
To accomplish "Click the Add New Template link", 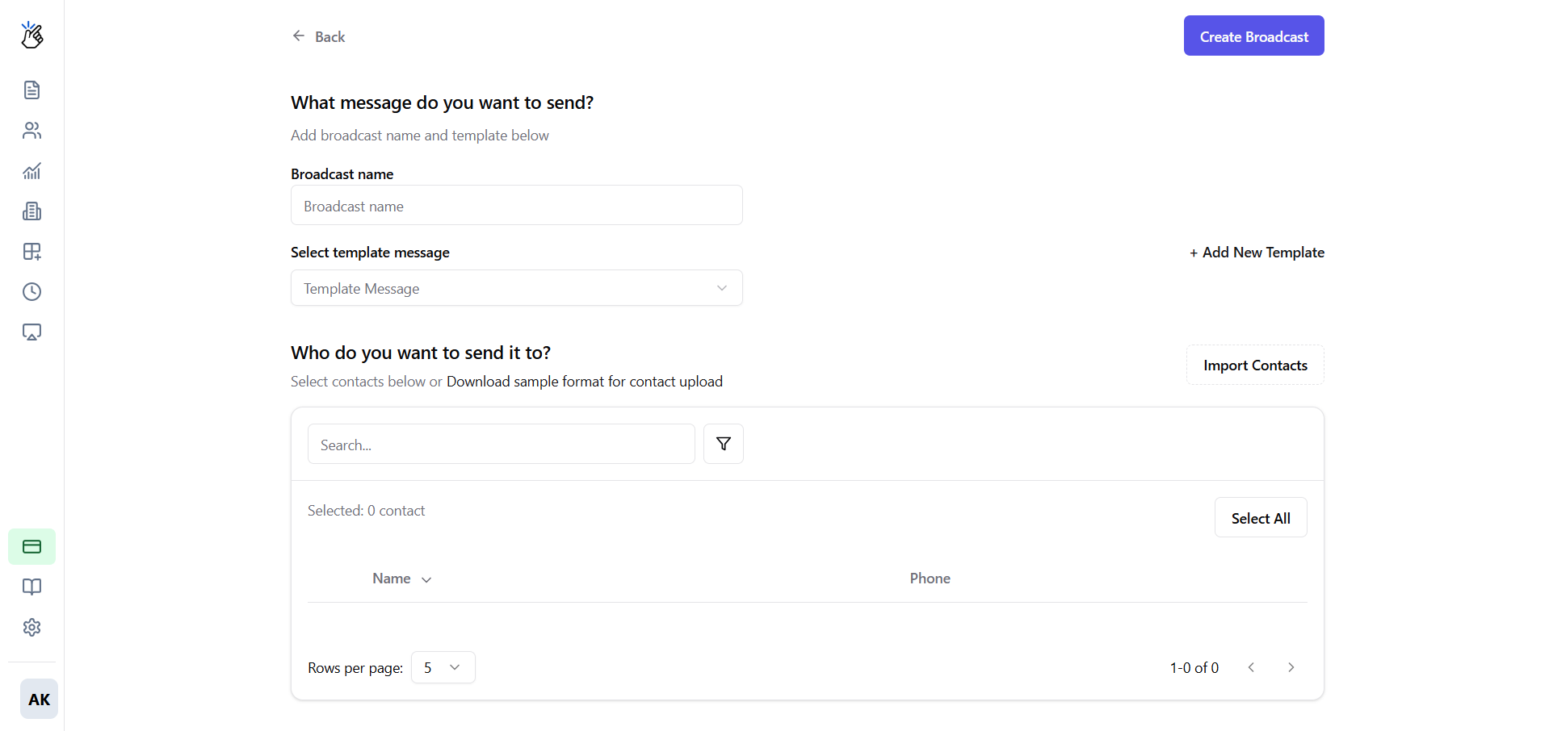I will pyautogui.click(x=1257, y=253).
